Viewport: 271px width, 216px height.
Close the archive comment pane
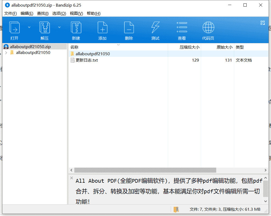click(x=71, y=178)
